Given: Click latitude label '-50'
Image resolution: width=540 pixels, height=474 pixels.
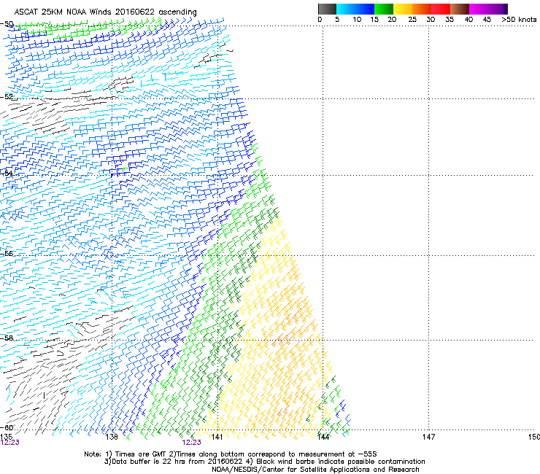Looking at the screenshot, I should 7,24.
